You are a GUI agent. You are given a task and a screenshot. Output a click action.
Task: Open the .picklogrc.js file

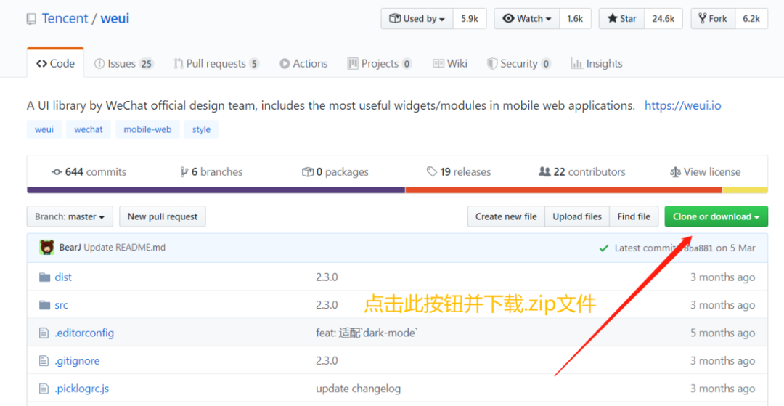point(81,389)
